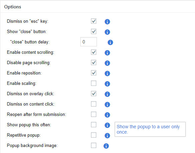Click the "close" button delay input field

coord(89,42)
